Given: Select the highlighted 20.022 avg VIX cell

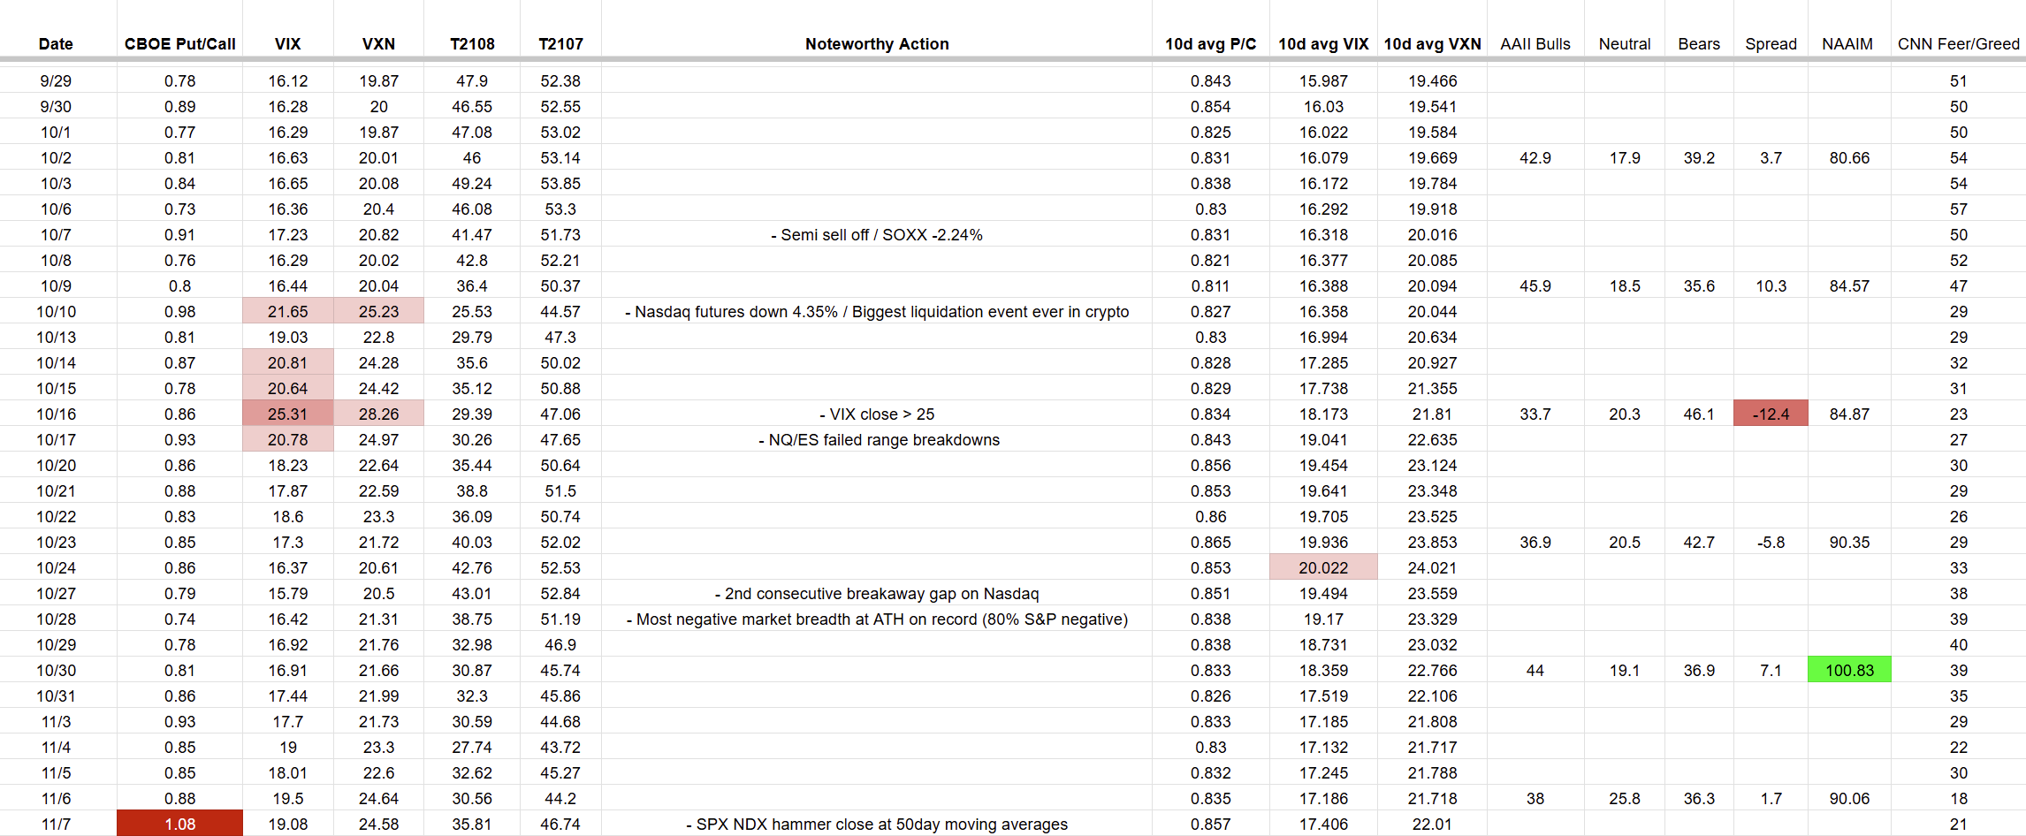Looking at the screenshot, I should (x=1323, y=567).
